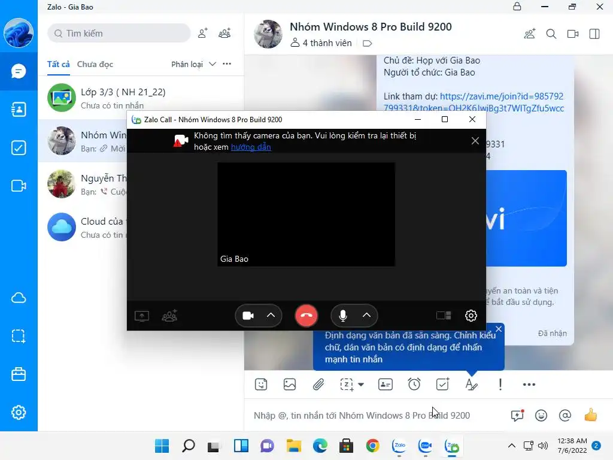Create a reminder with the clock icon

click(414, 385)
